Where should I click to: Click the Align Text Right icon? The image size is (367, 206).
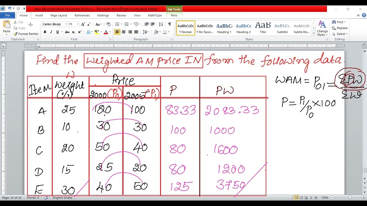130,32
